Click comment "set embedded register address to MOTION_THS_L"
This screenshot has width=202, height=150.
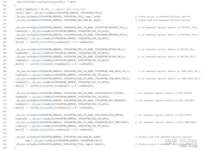click(168, 49)
